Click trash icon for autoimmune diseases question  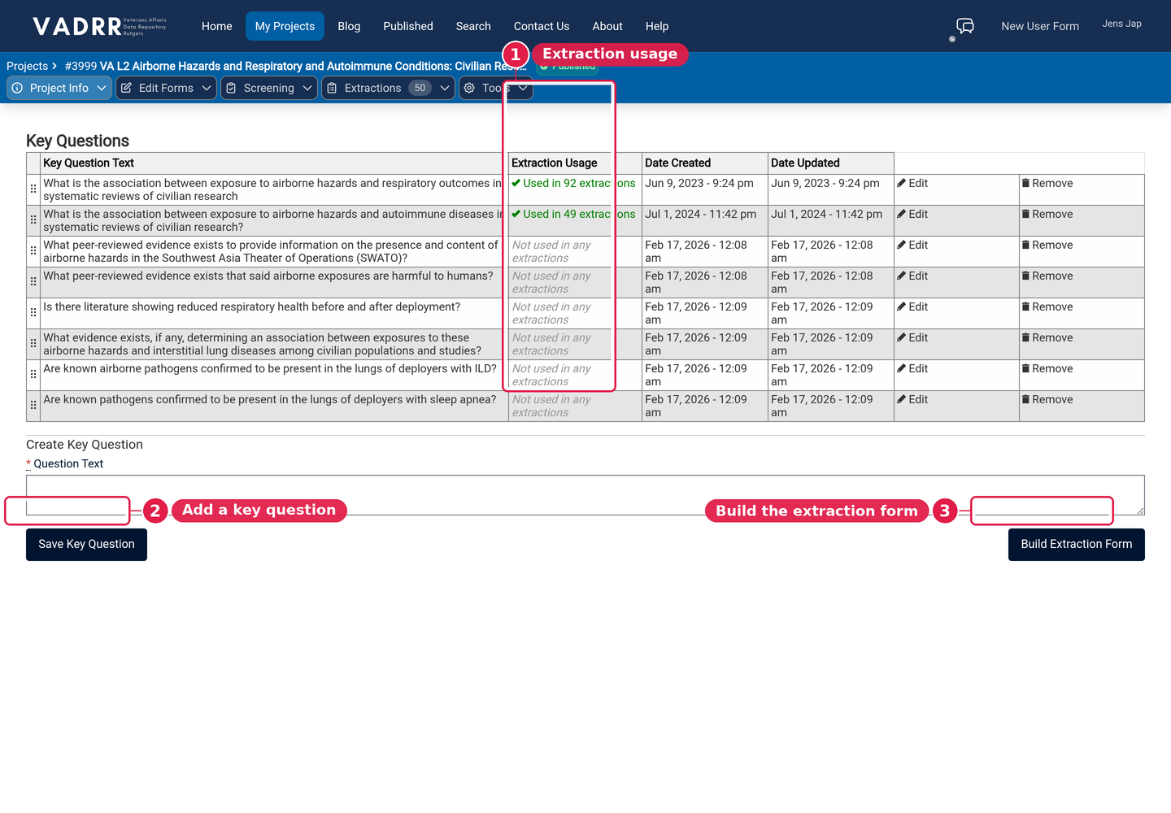click(x=1025, y=214)
